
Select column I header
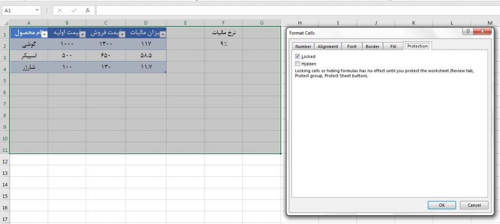coord(337,23)
